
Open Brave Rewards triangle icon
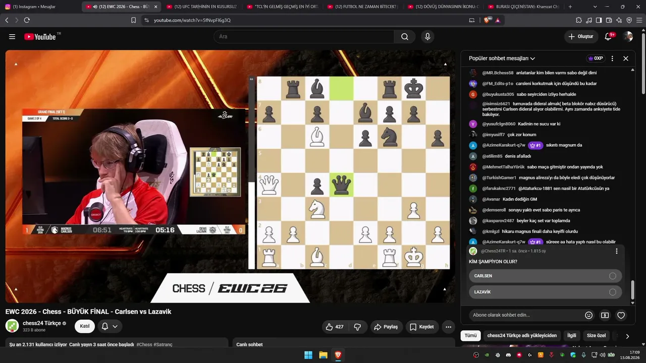[498, 20]
